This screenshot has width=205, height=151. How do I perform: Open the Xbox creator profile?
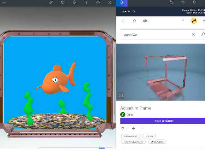tap(130, 115)
